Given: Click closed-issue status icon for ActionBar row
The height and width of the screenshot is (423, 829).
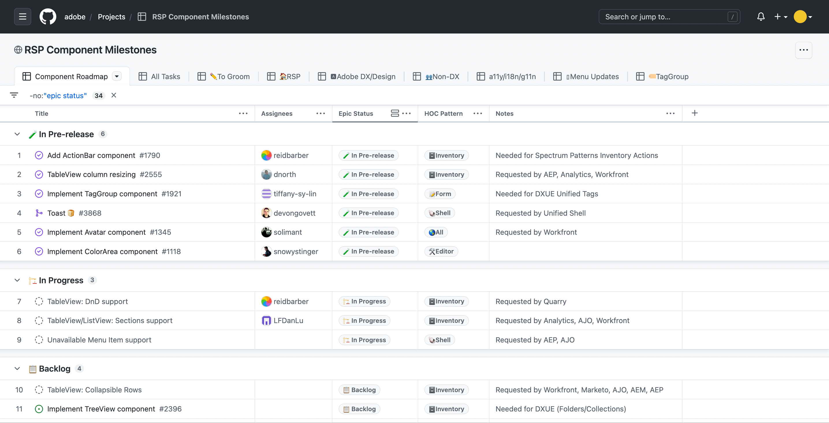Looking at the screenshot, I should [x=39, y=155].
